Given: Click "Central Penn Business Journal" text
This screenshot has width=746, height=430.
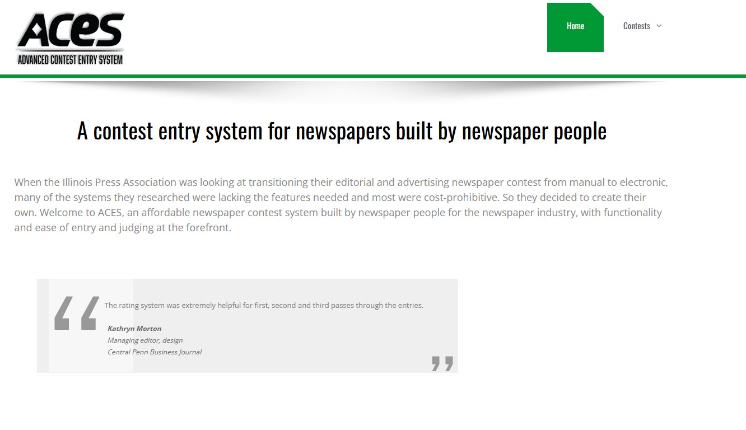Looking at the screenshot, I should 155,352.
